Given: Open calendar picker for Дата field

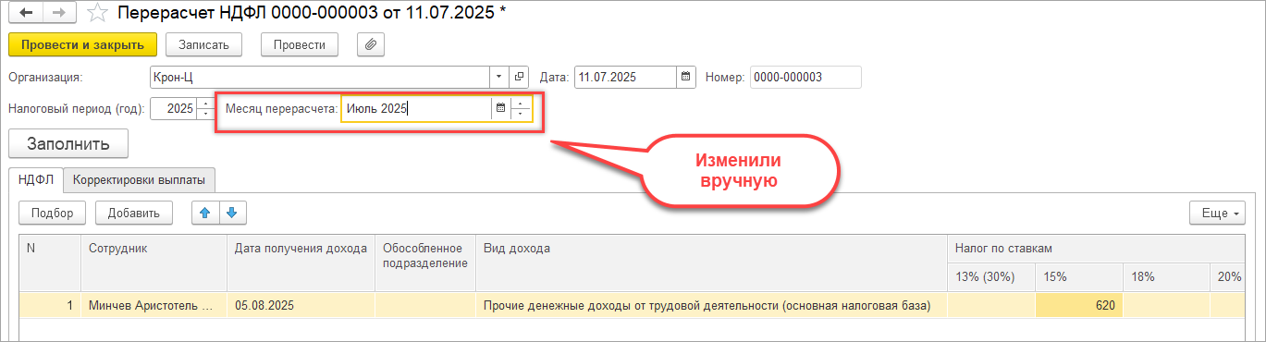Looking at the screenshot, I should [x=686, y=77].
